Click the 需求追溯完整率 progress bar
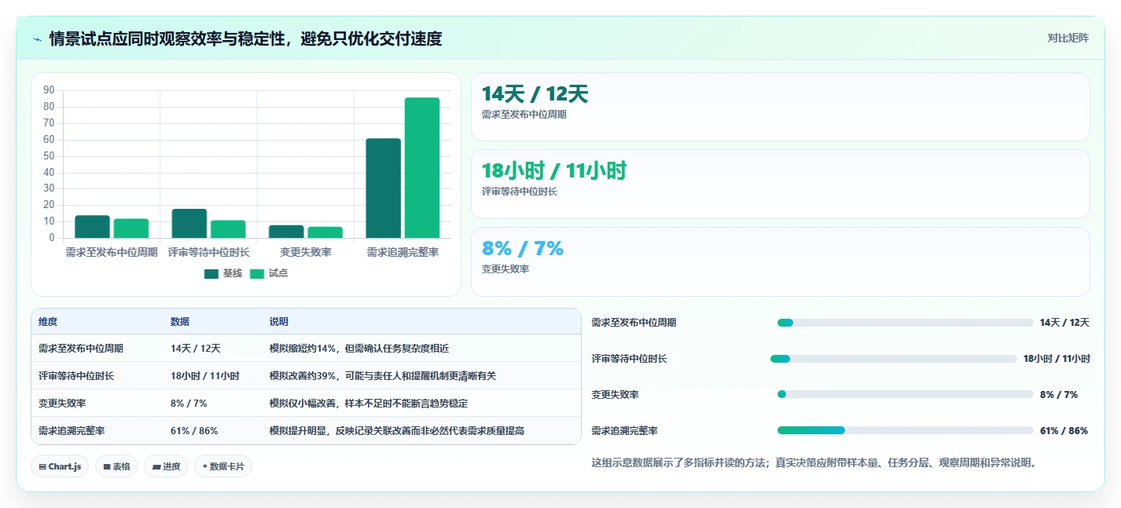 click(x=905, y=430)
